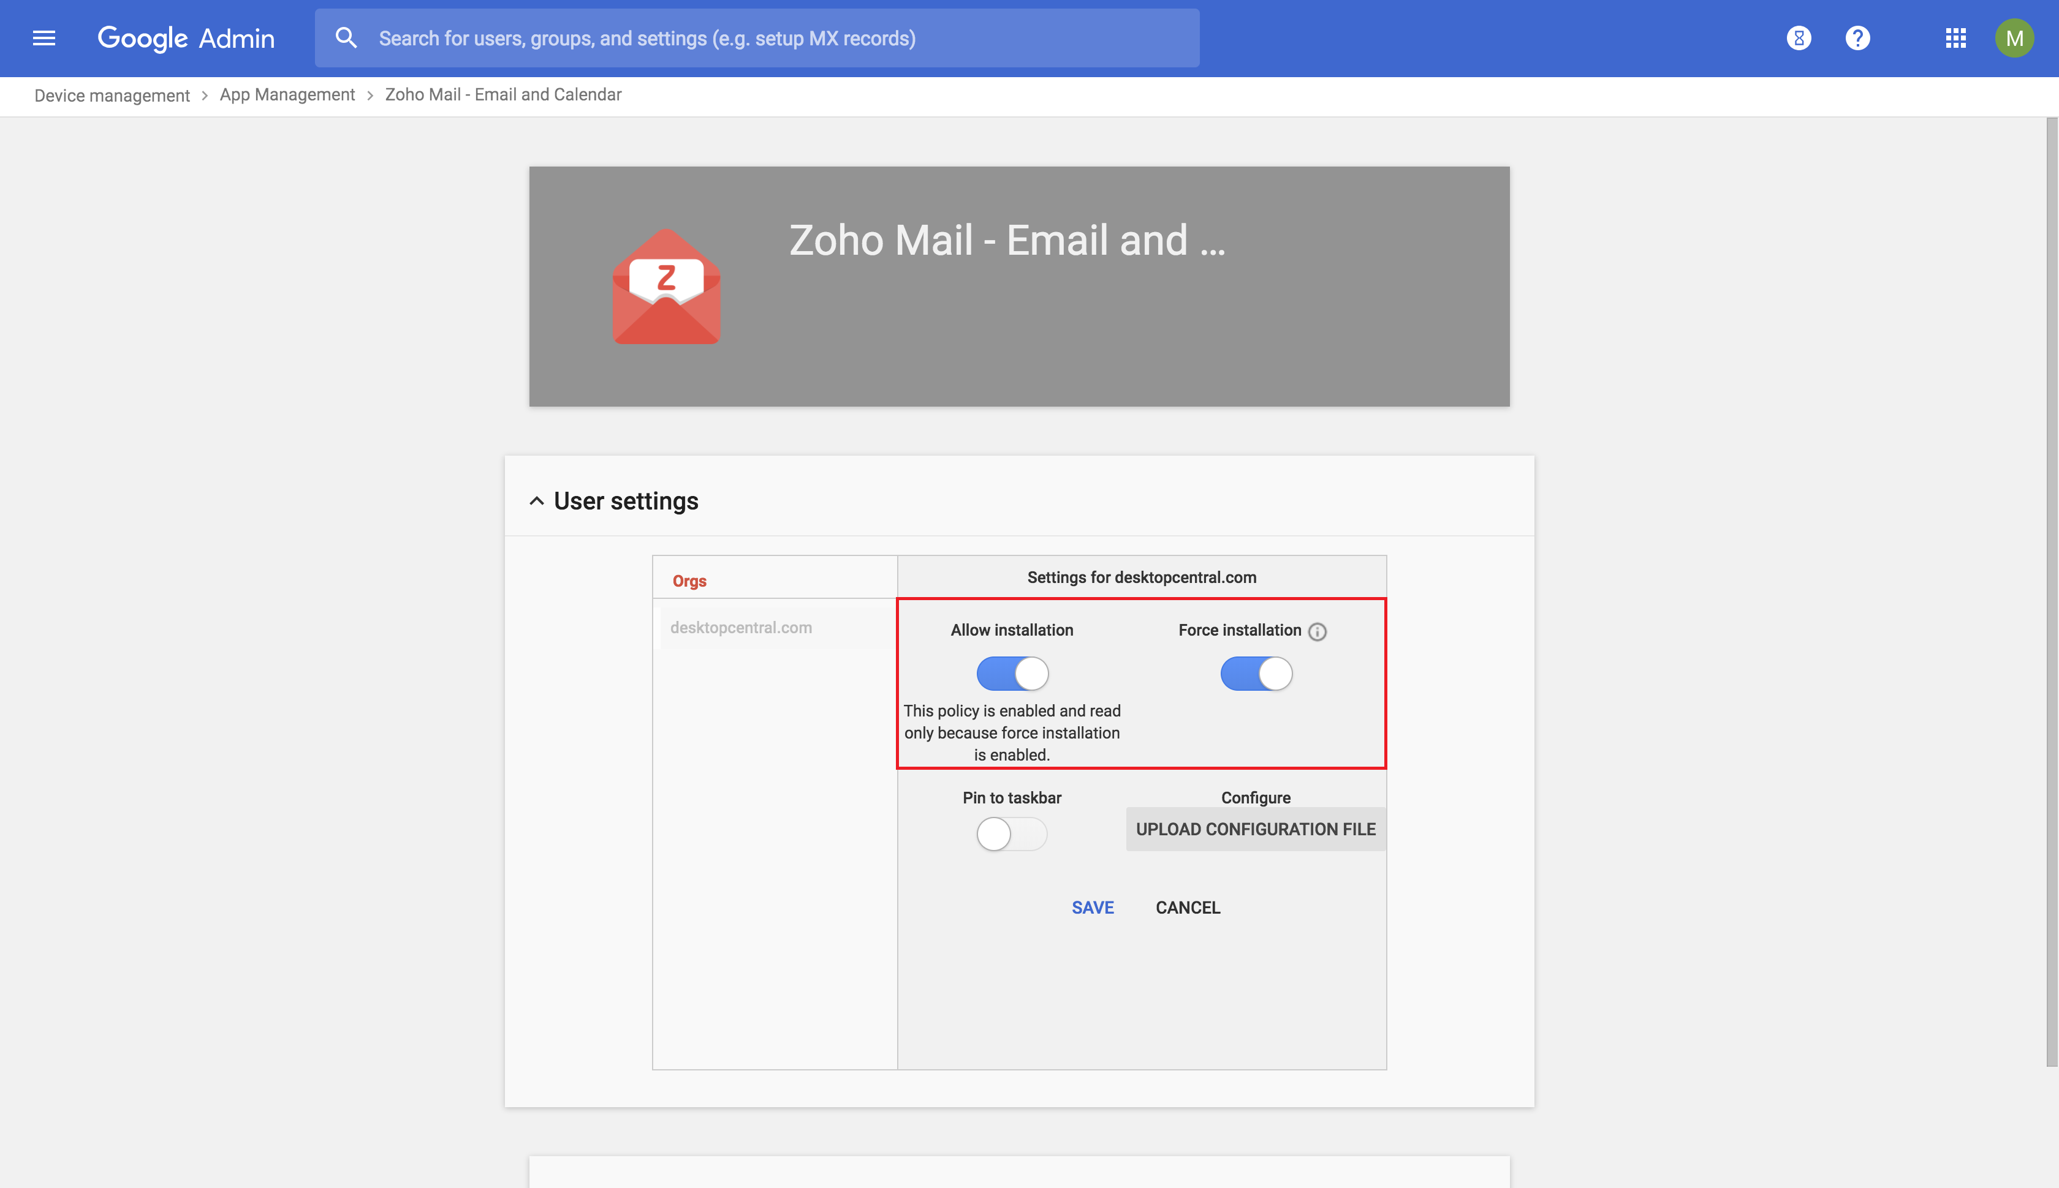Open the help question mark icon
The width and height of the screenshot is (2059, 1188).
click(x=1857, y=39)
